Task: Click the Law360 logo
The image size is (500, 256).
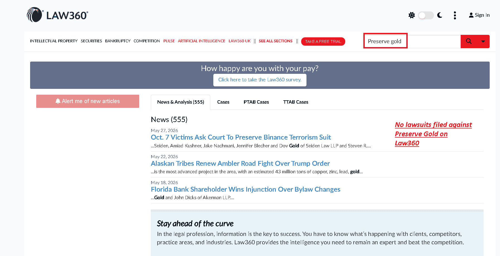Action: pos(57,15)
